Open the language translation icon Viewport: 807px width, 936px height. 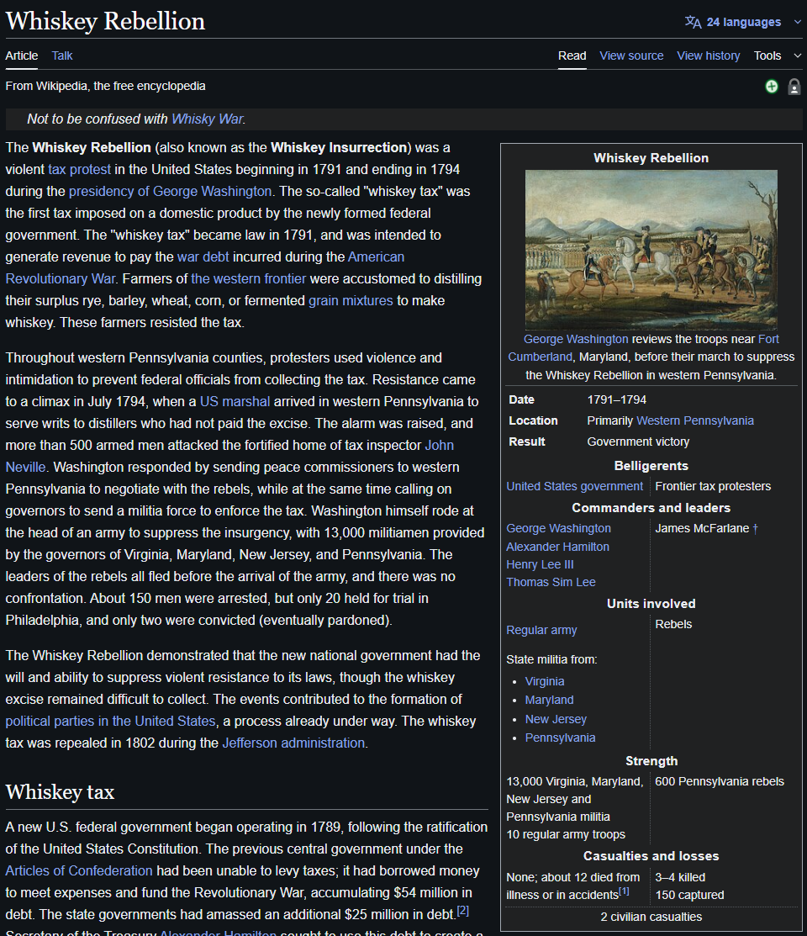(693, 22)
